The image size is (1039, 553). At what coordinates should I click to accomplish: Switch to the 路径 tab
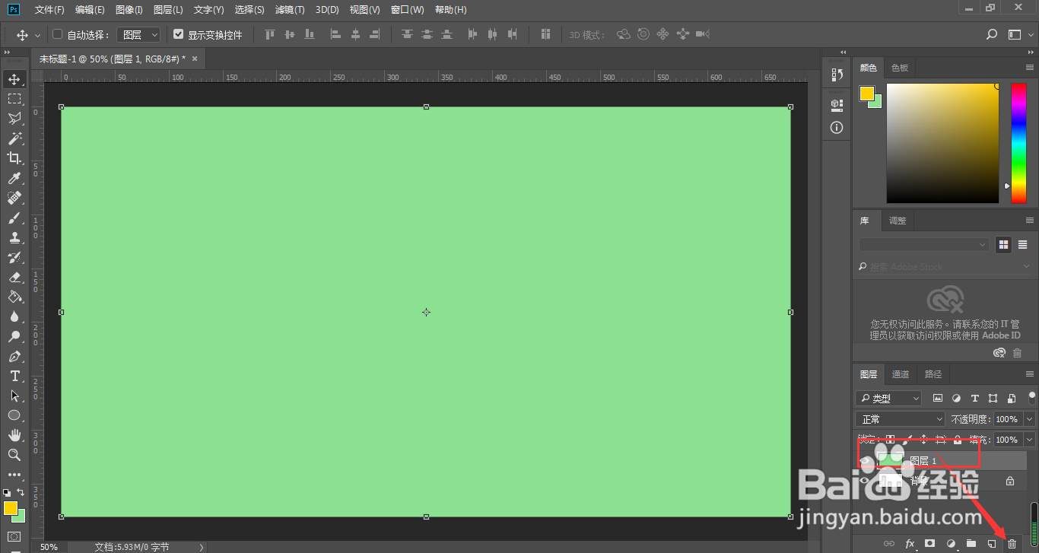click(933, 374)
